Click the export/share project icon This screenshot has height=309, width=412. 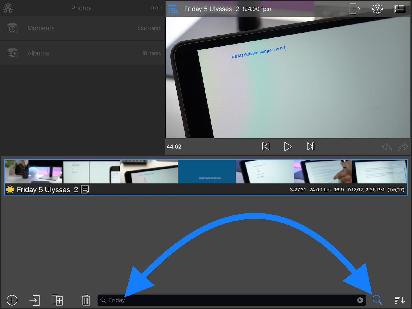point(355,9)
